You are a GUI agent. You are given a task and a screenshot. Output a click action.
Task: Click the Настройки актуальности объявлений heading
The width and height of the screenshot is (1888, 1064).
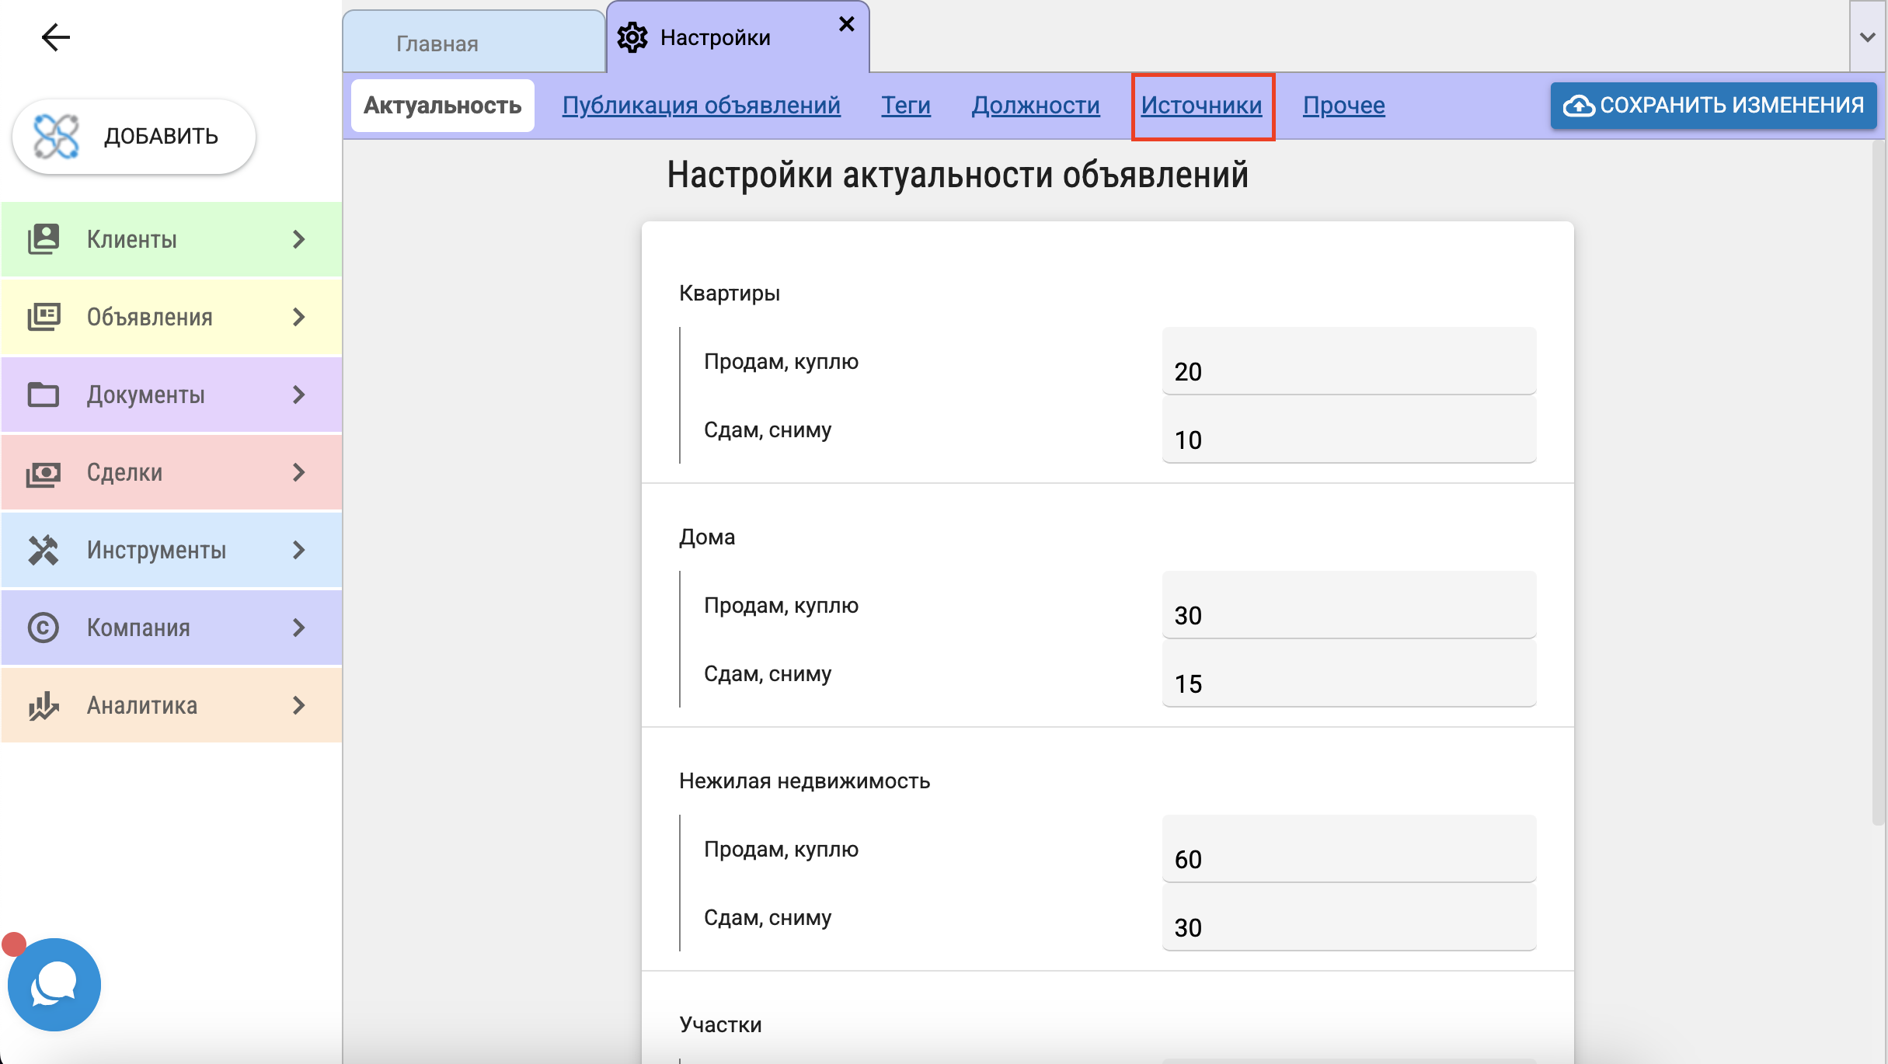coord(957,175)
